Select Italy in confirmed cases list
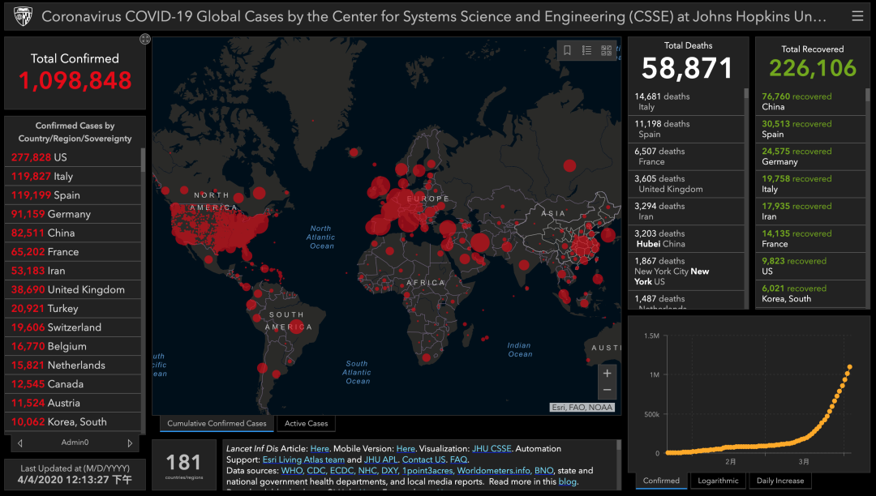Viewport: 876px width, 496px height. pos(73,177)
